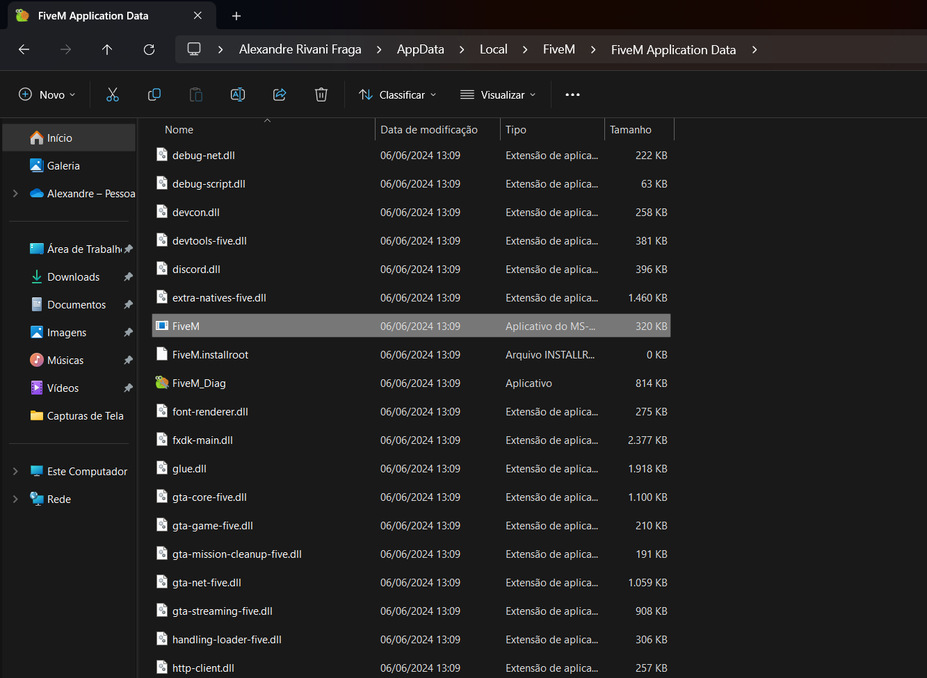Click the debug-net.dll file icon
This screenshot has width=927, height=678.
(x=162, y=155)
